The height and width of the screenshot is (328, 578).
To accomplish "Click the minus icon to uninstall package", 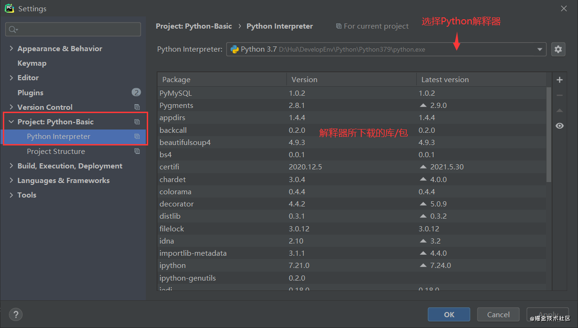I will point(560,95).
